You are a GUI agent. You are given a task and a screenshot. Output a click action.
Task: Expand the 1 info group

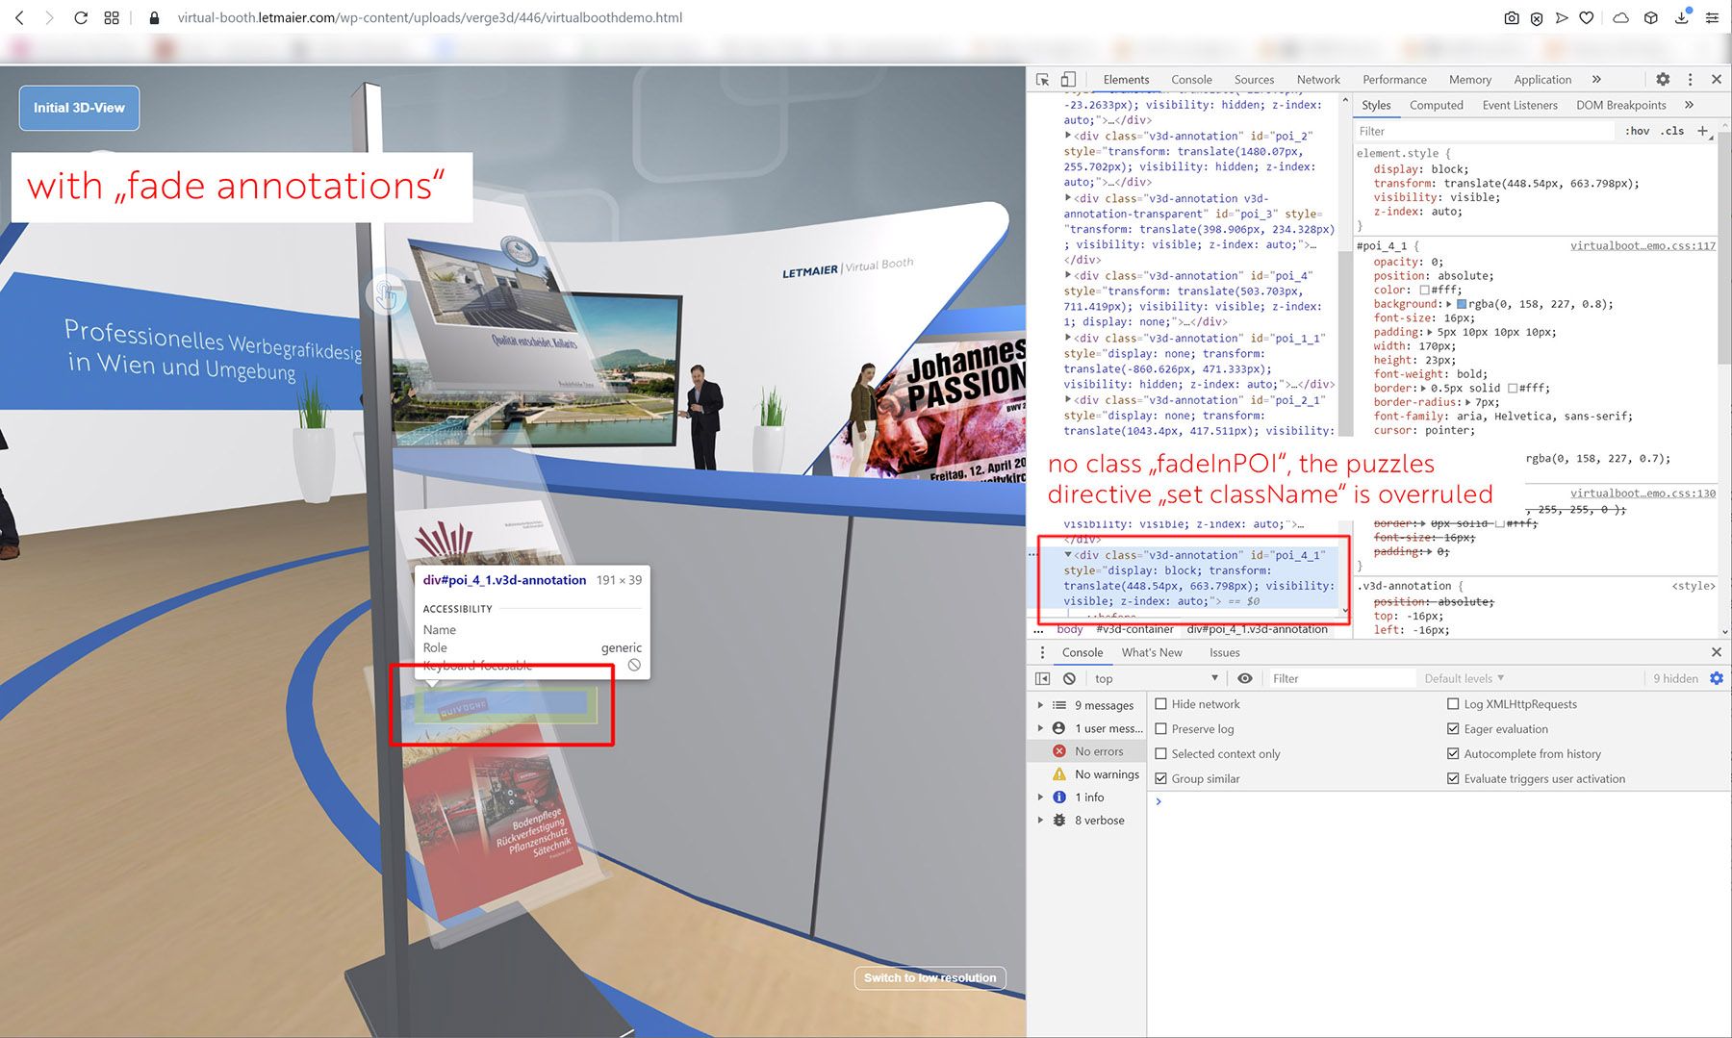[x=1040, y=797]
